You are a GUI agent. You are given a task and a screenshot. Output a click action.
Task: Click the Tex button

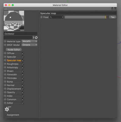point(113,17)
